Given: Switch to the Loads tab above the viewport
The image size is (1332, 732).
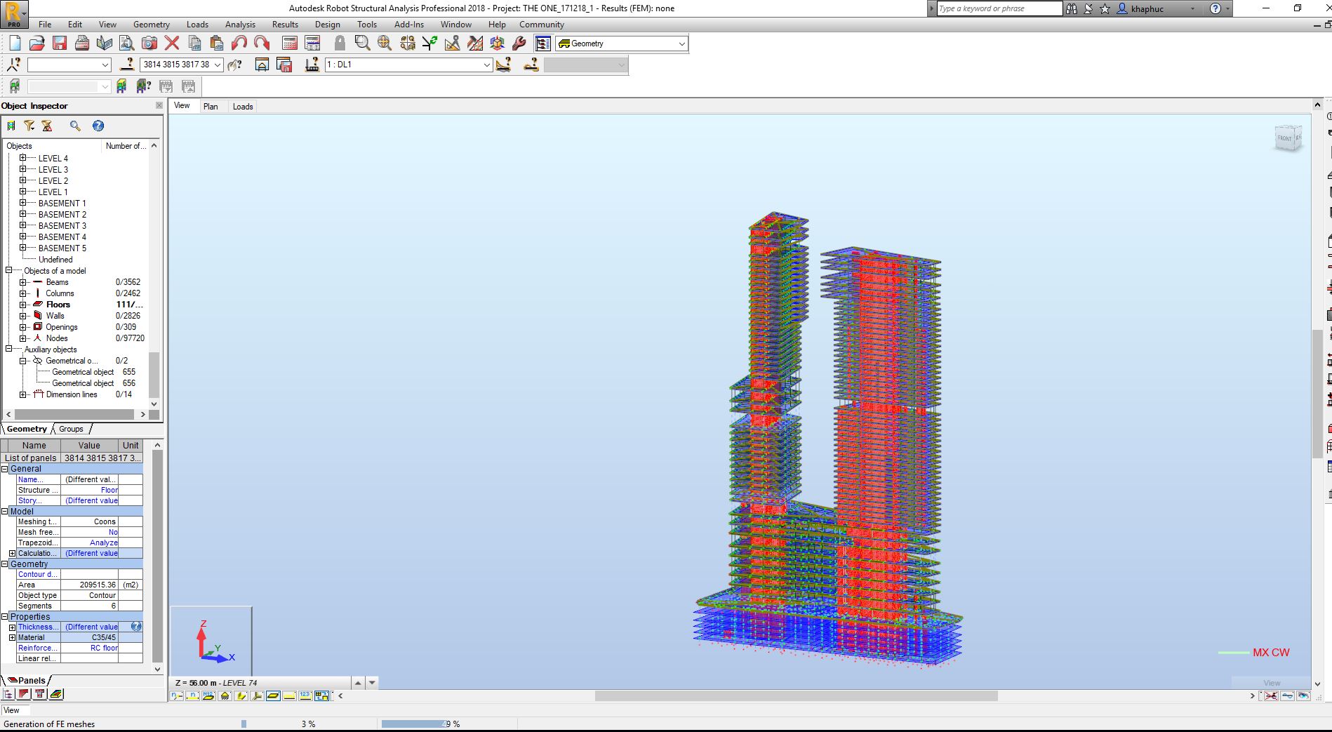Looking at the screenshot, I should (242, 106).
